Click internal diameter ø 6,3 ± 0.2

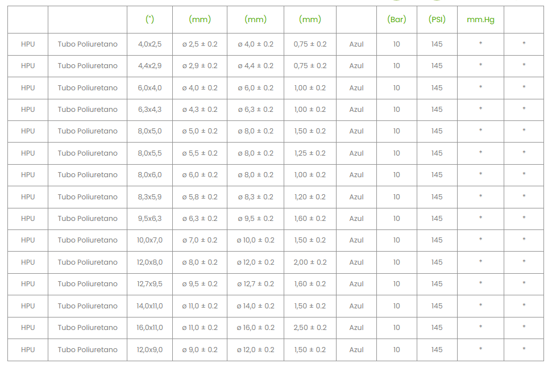tap(200, 219)
